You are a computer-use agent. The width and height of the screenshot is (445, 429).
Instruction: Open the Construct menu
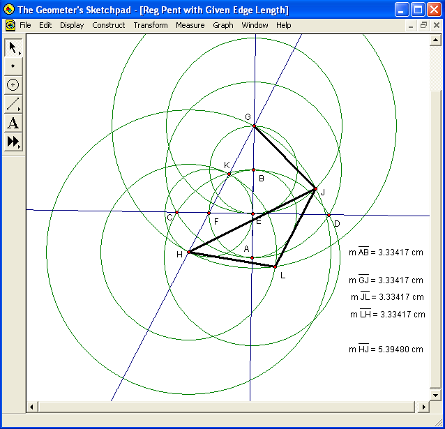108,25
